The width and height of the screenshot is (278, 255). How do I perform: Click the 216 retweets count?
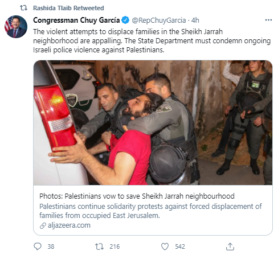[115, 246]
